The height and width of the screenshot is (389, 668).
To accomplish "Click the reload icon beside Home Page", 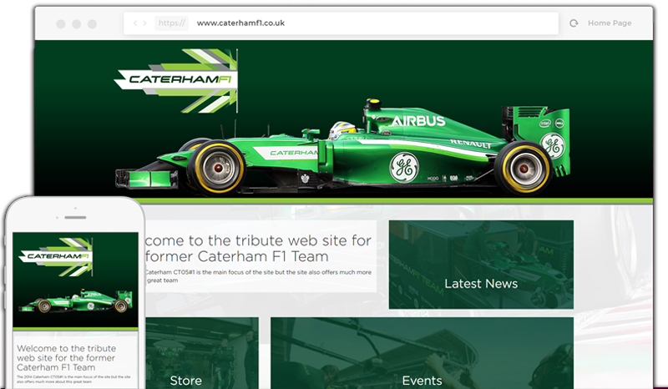I will point(574,23).
